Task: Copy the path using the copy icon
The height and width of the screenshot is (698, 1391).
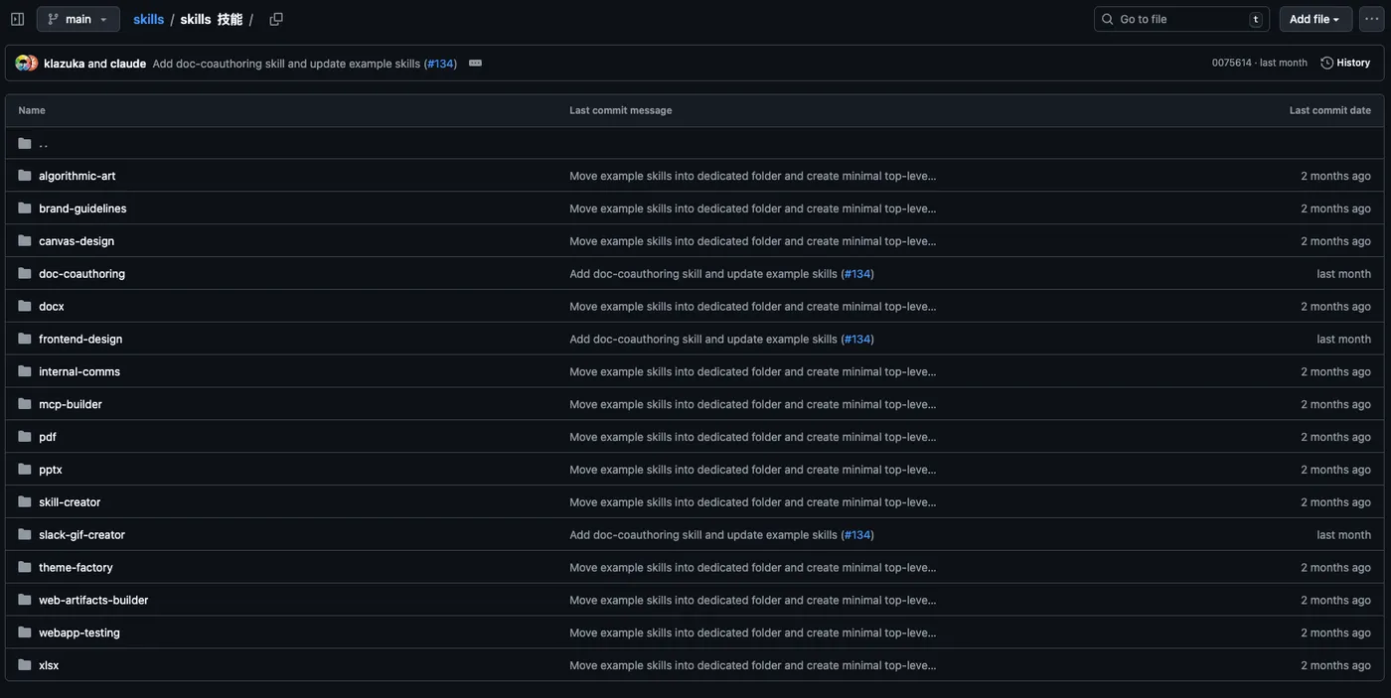Action: tap(276, 19)
